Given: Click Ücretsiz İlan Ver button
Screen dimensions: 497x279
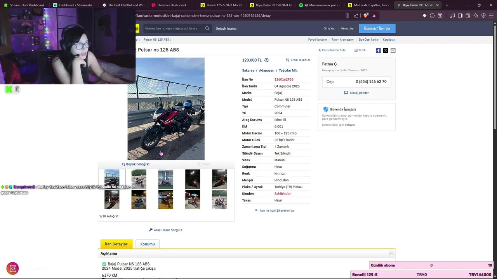Looking at the screenshot, I should pos(377,28).
